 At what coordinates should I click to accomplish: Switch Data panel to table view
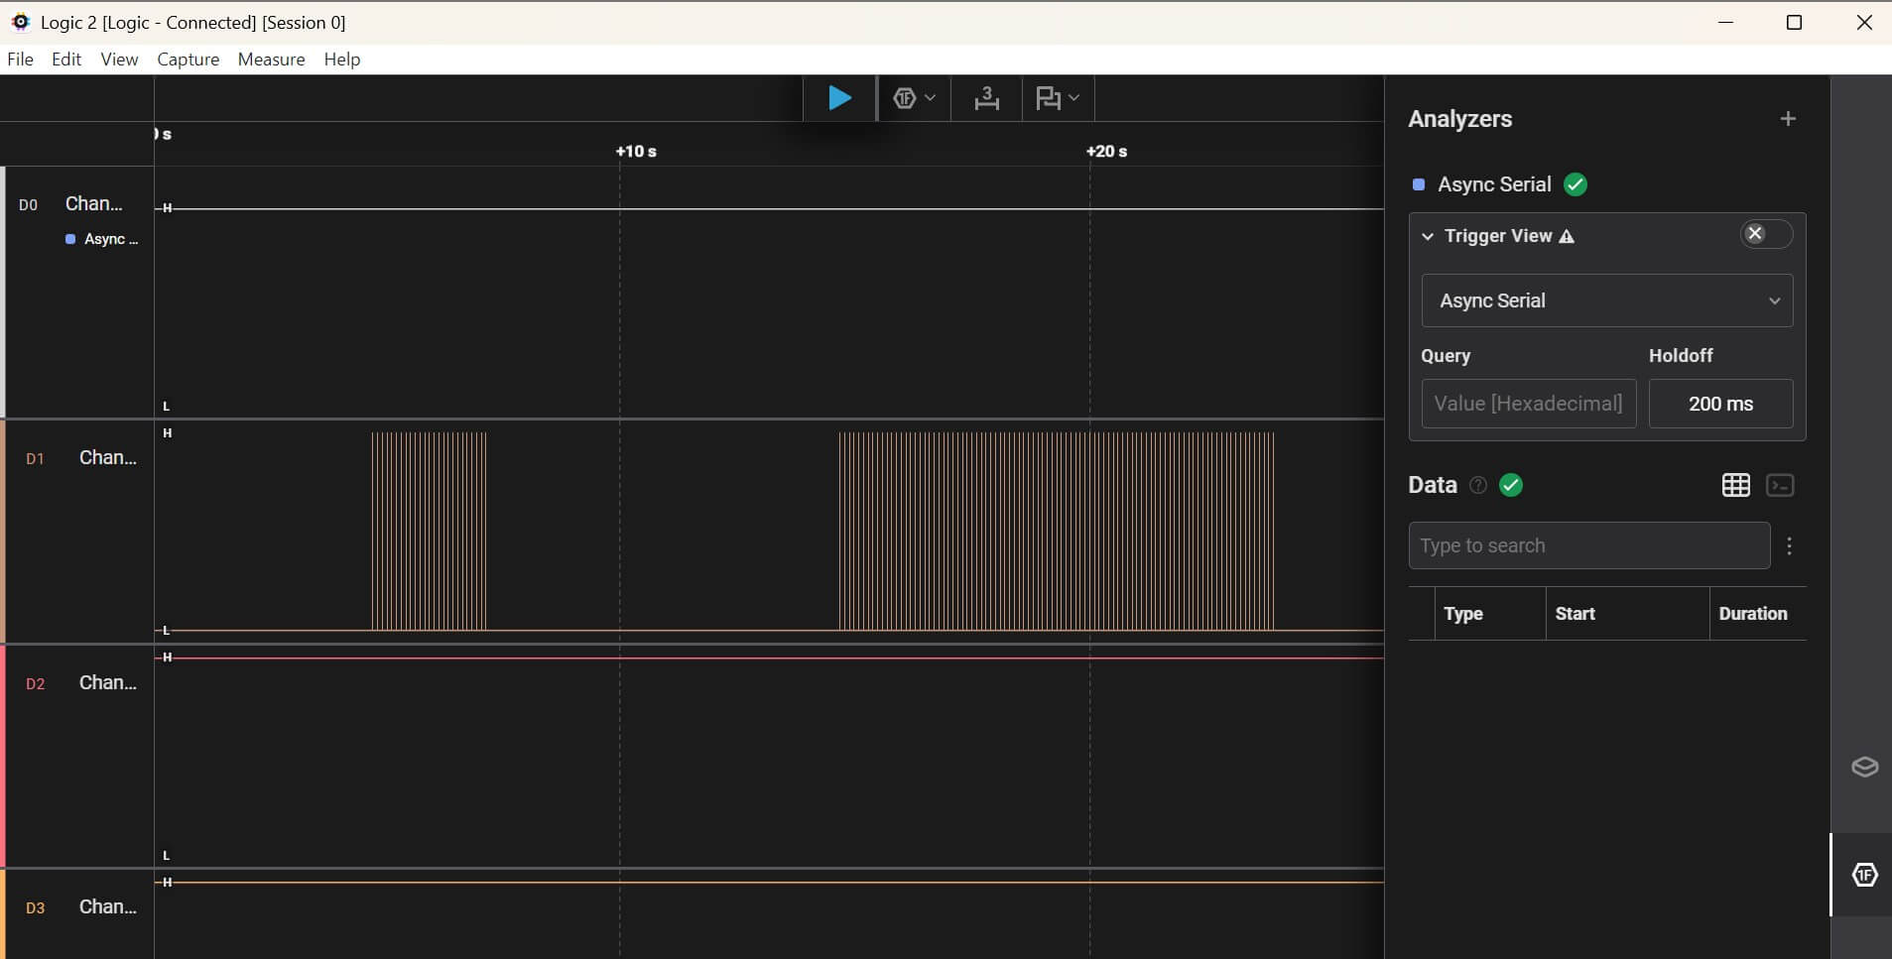pyautogui.click(x=1735, y=485)
